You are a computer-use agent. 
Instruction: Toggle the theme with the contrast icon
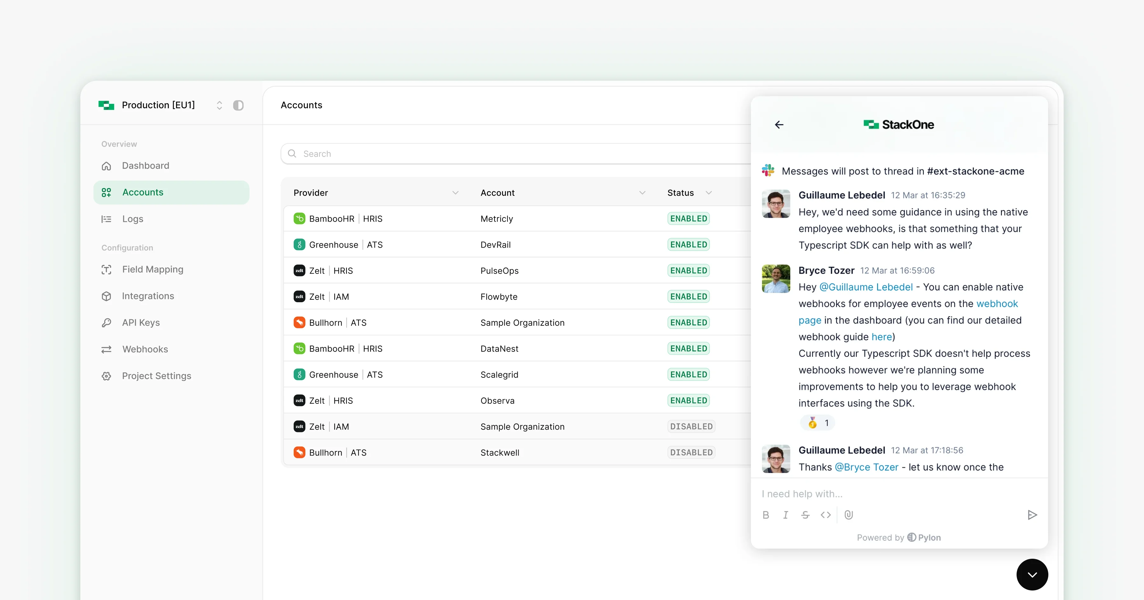[x=238, y=105]
